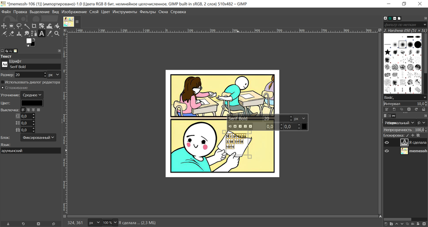Select the Eraser tool
The image size is (428, 227).
click(11, 34)
